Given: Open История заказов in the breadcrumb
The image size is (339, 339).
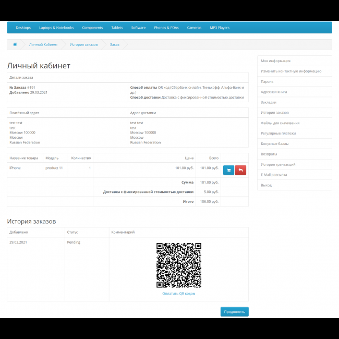Looking at the screenshot, I should point(83,44).
